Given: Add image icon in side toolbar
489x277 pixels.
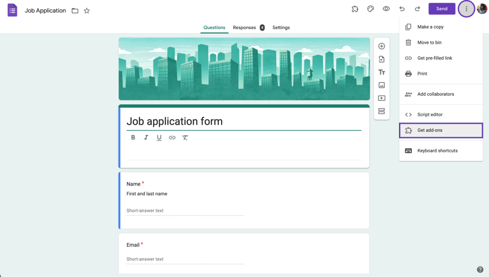Looking at the screenshot, I should pyautogui.click(x=381, y=85).
